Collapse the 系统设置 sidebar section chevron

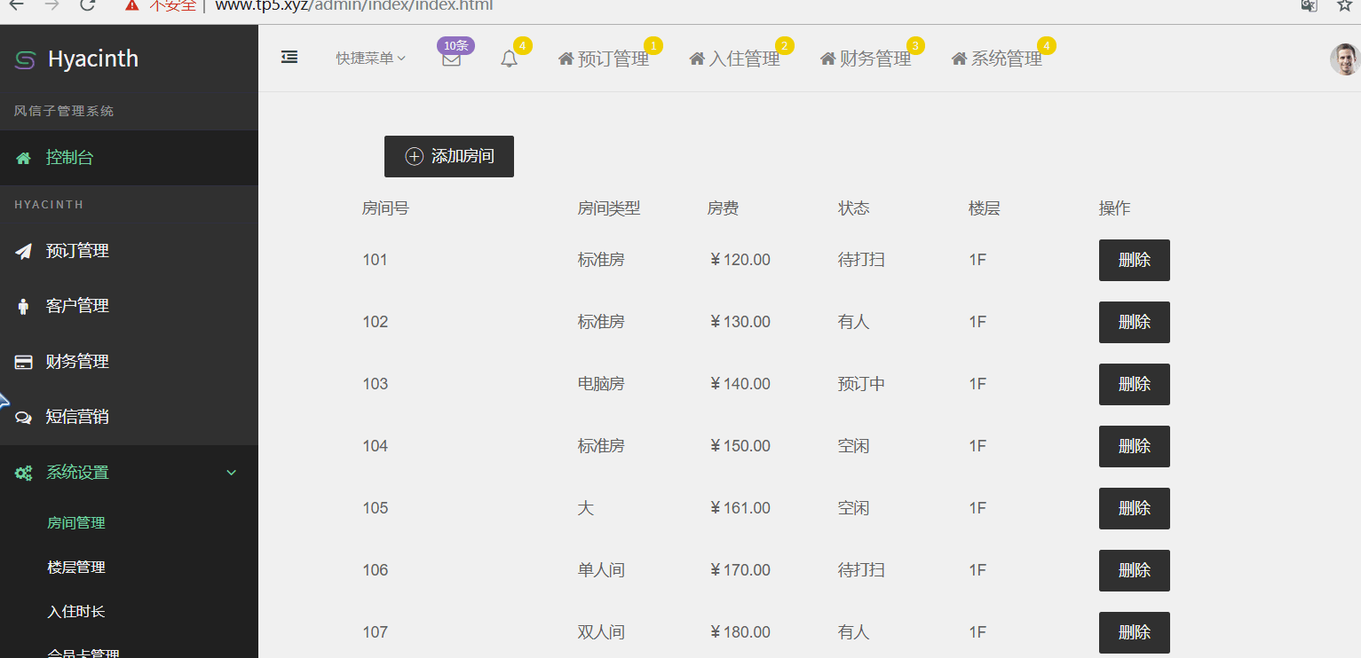click(232, 473)
